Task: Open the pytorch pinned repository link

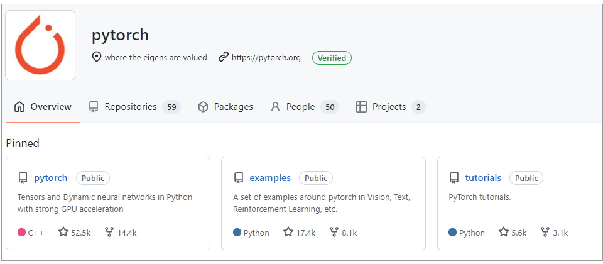Action: (50, 178)
